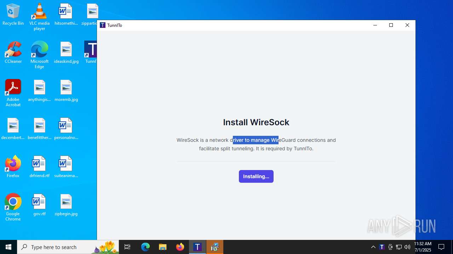453x254 pixels.
Task: Select the ideaskind.jpg file icon
Action: [66, 53]
